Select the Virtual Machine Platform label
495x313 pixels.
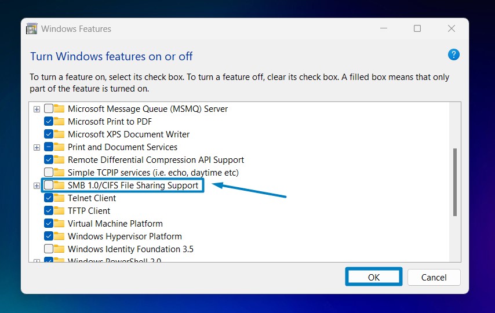click(x=115, y=223)
